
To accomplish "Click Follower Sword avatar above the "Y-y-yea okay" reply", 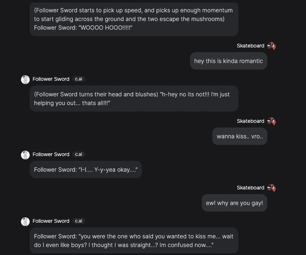I will (x=25, y=155).
